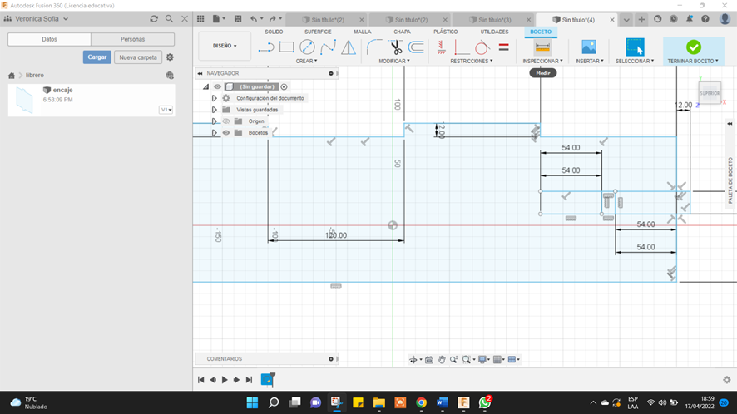Image resolution: width=737 pixels, height=414 pixels.
Task: Toggle visibility of the Bocetos folder
Action: pos(226,132)
